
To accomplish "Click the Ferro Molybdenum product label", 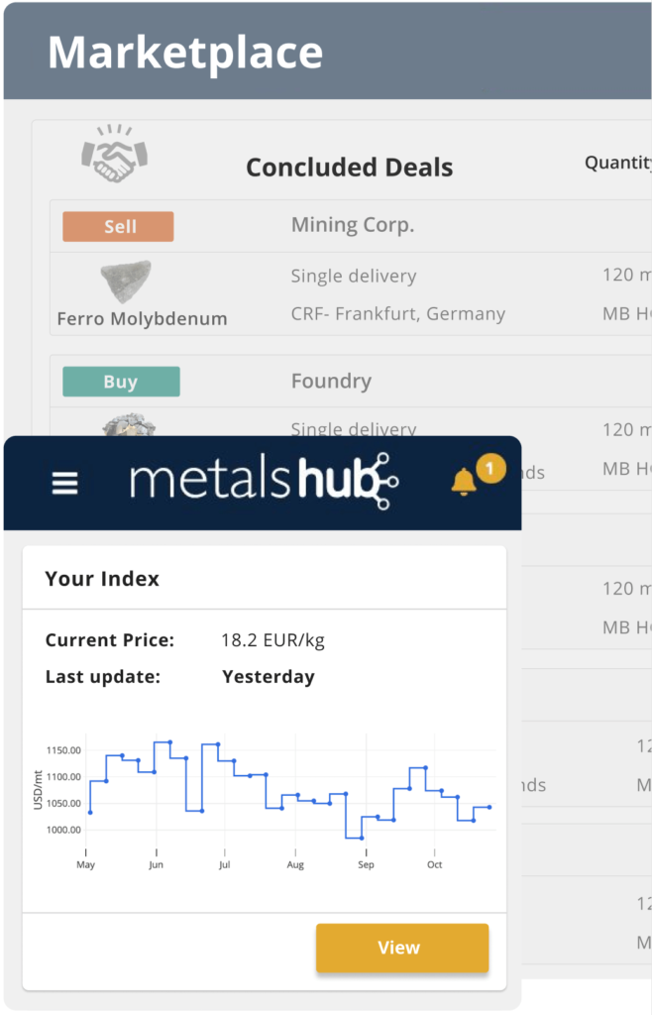I will (143, 319).
